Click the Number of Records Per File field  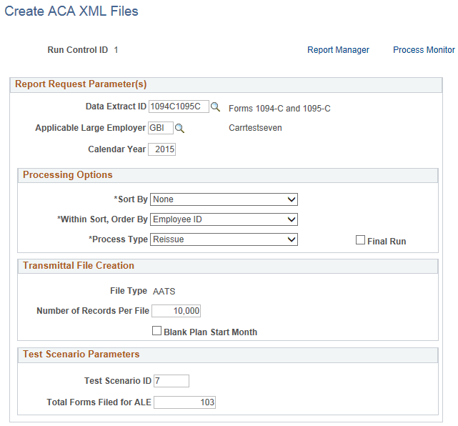pyautogui.click(x=176, y=311)
